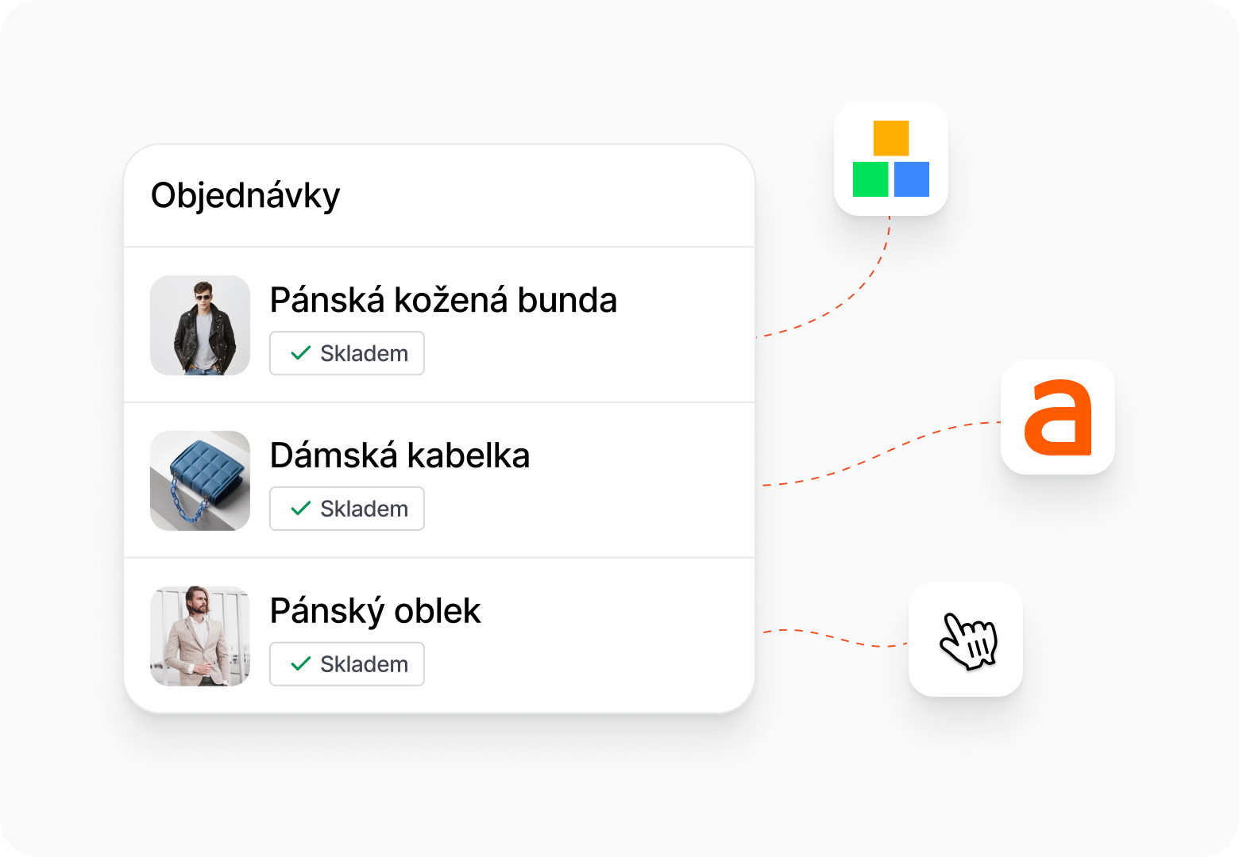This screenshot has width=1239, height=857.
Task: Open the Dámská kabelka order title
Action: point(399,455)
